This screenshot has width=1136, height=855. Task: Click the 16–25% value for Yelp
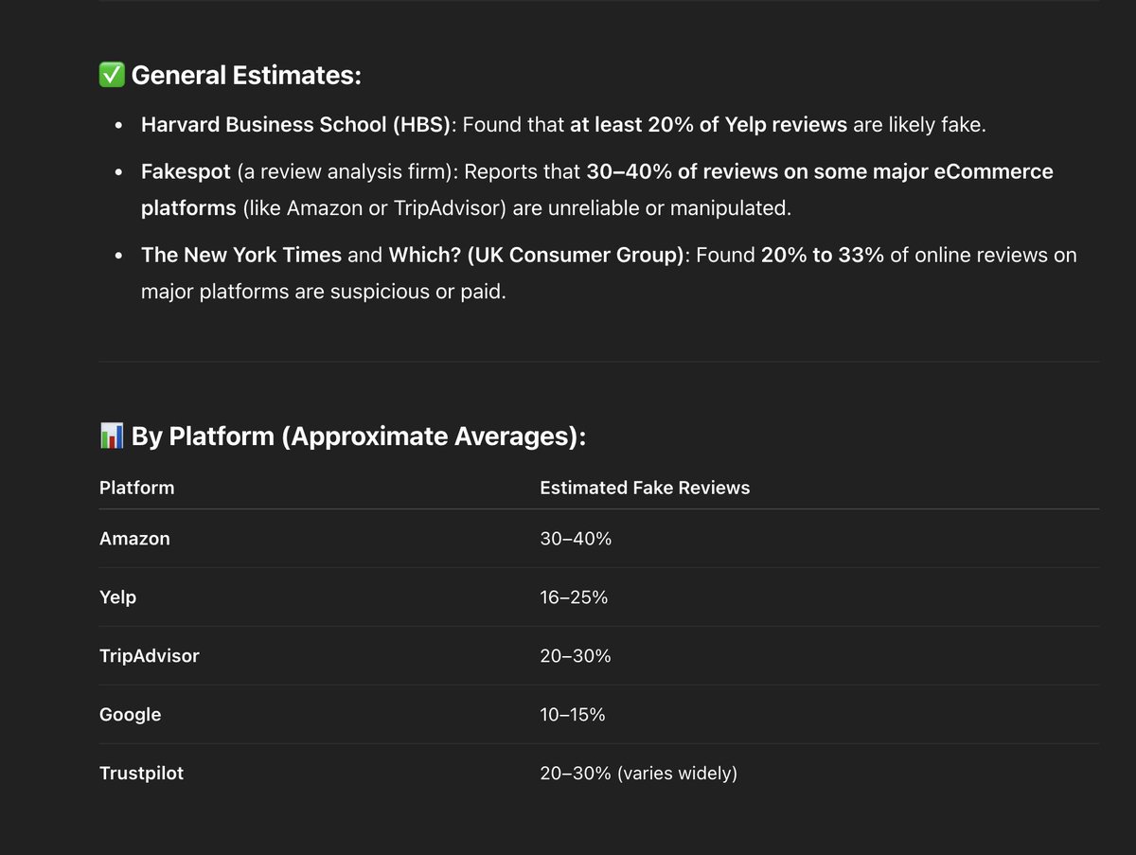tap(574, 597)
